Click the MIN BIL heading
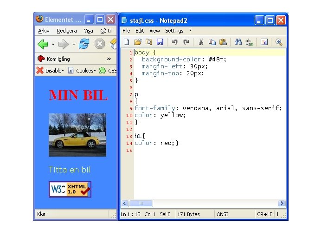The image size is (334, 251). [78, 95]
